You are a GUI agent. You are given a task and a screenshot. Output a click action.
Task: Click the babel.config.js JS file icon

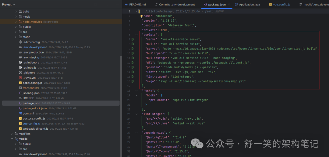coord(20,83)
